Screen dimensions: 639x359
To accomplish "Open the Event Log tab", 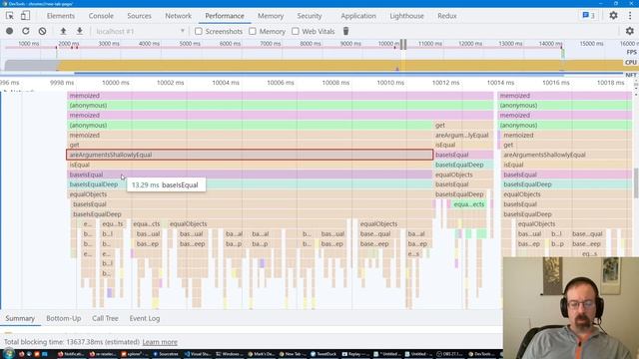I will click(145, 318).
